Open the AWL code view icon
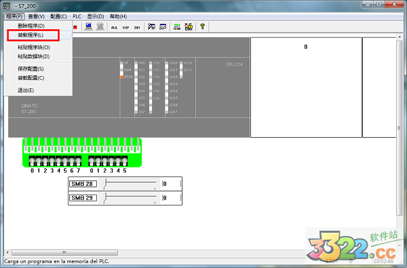Screen dimensions: 407x268 point(114,27)
